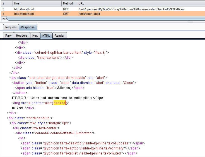This screenshot has height=157, width=205.
Task: Select history row 4 for /omk/open-audit
Action: 103,14
